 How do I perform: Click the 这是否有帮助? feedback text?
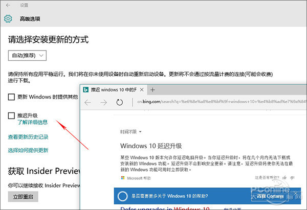267,177
